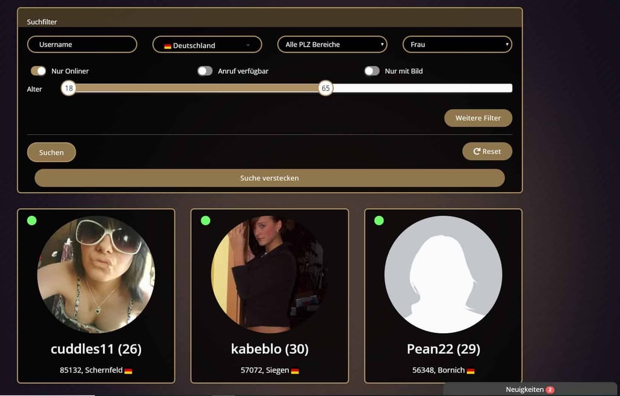The height and width of the screenshot is (396, 620).
Task: Click the Suchen button
Action: click(51, 152)
